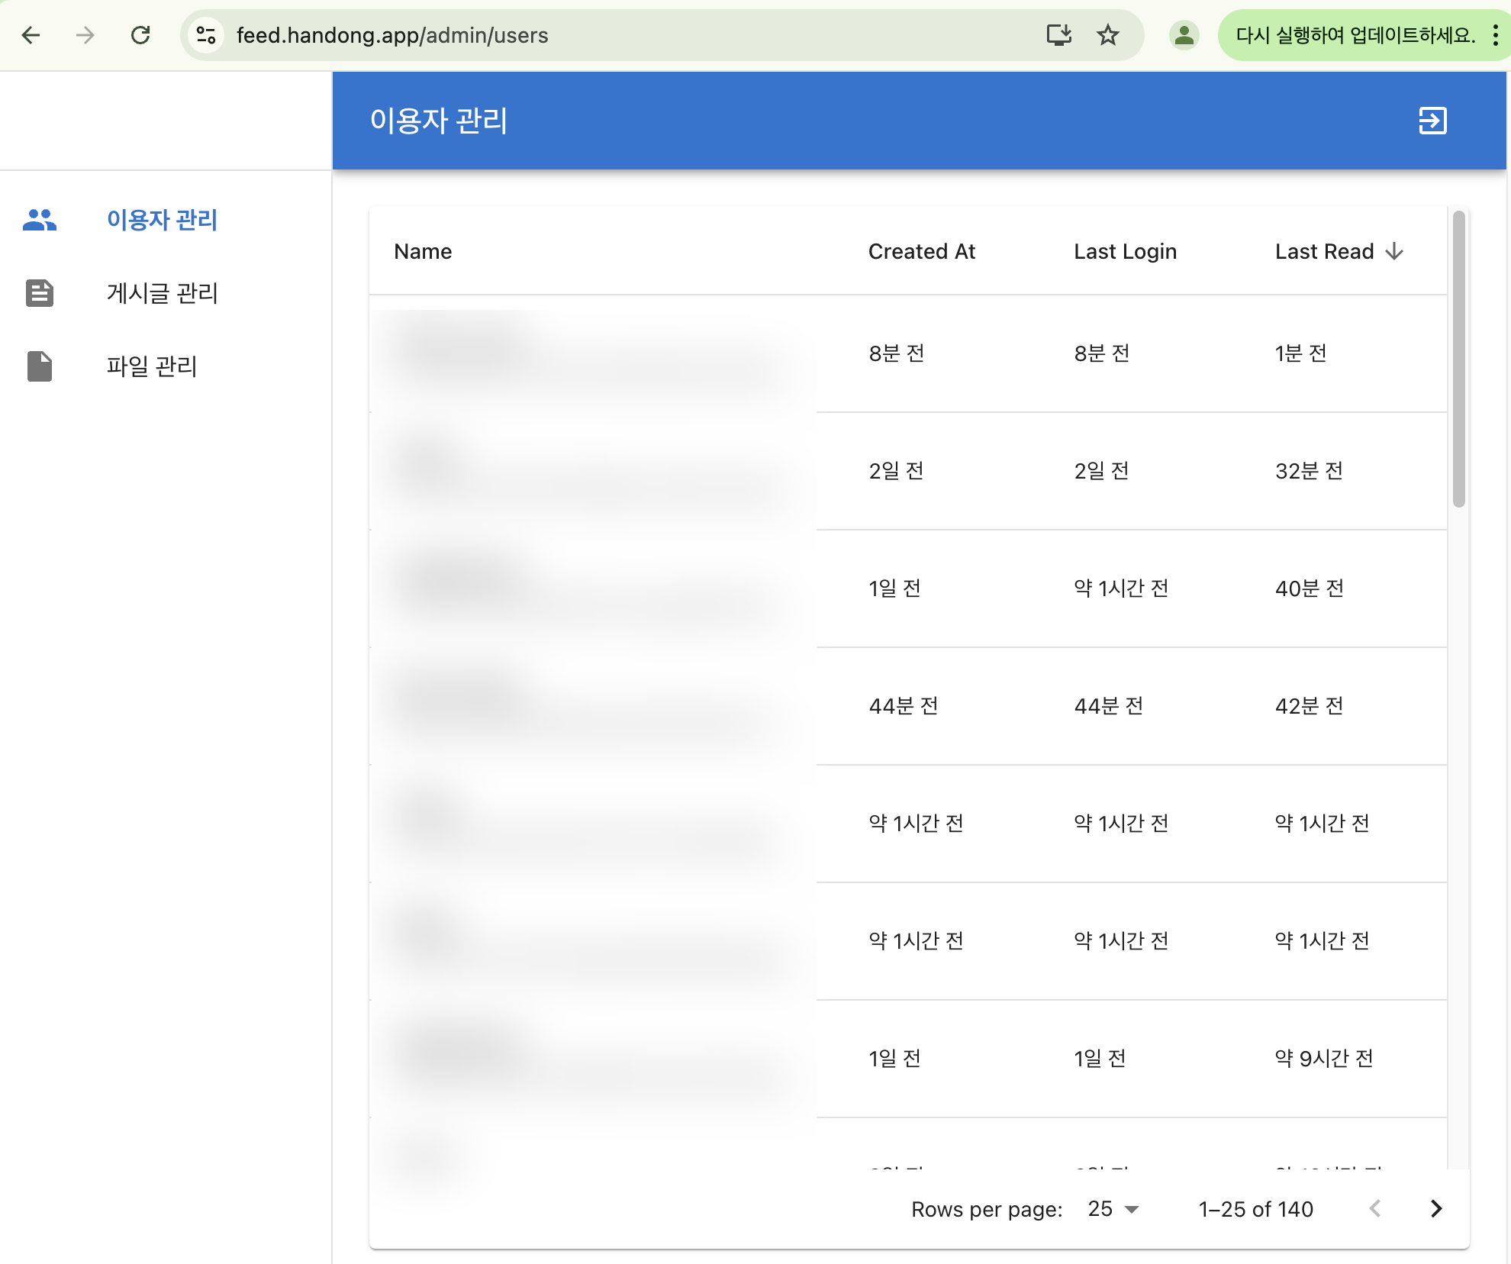Click the users icon in sidebar
The height and width of the screenshot is (1264, 1511).
pyautogui.click(x=40, y=220)
